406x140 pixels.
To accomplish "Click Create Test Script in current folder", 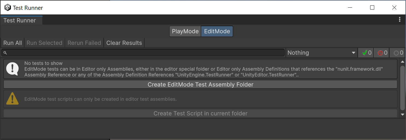I will (200, 113).
